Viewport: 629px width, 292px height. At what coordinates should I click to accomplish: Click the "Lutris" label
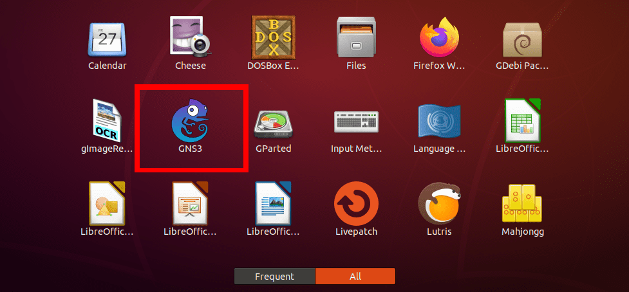pos(439,232)
